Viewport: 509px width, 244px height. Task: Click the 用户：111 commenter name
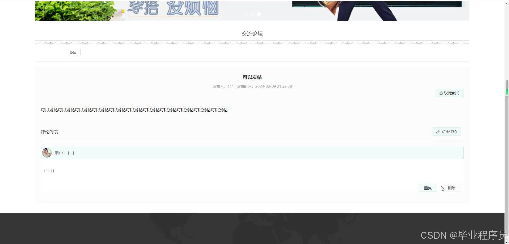(64, 153)
